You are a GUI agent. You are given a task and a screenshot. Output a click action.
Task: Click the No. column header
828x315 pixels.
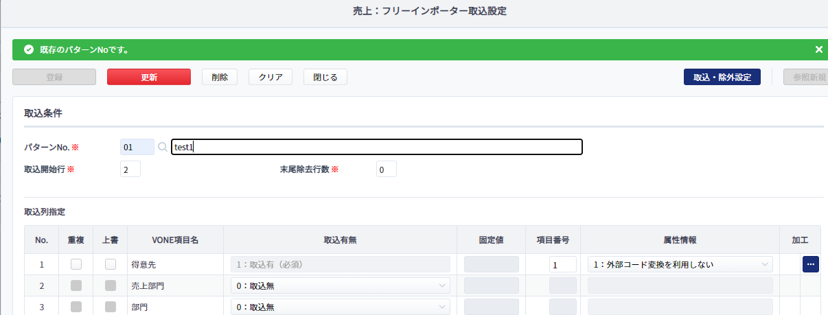42,240
